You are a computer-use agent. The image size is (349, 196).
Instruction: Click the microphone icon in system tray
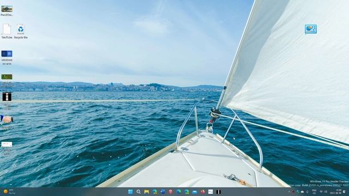point(308,192)
